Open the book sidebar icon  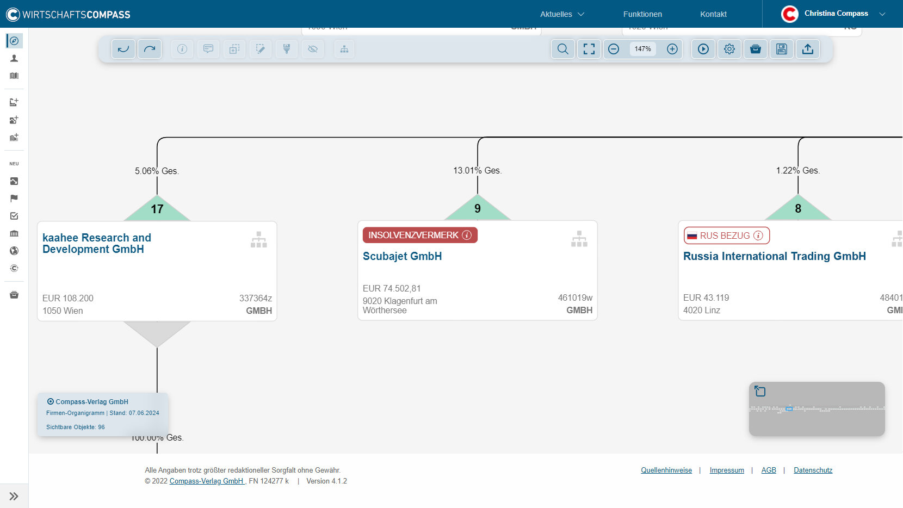tap(14, 76)
